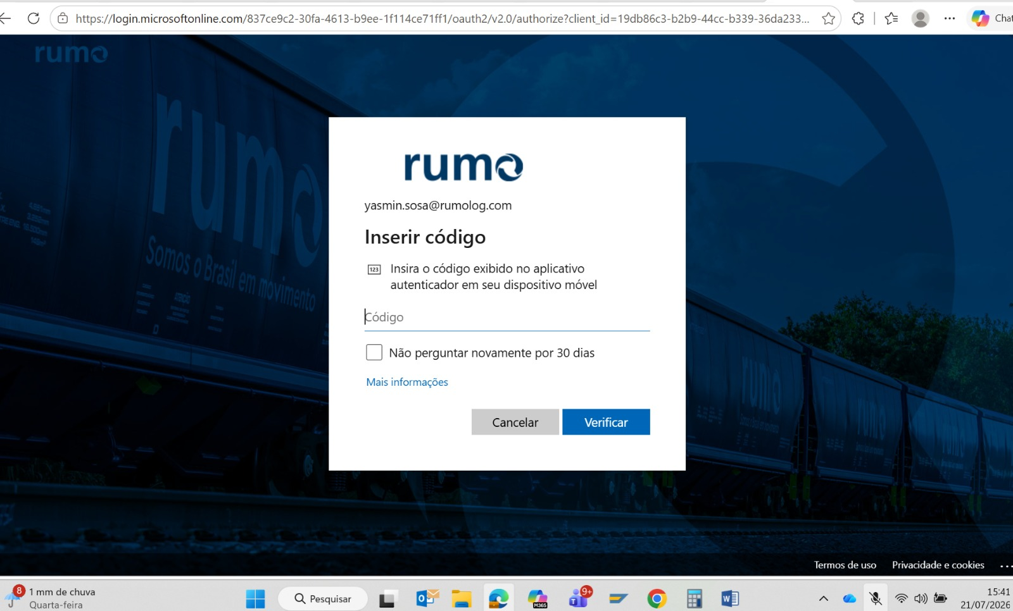Click the rumo logo in the sign-in box
This screenshot has width=1013, height=611.
tap(463, 167)
